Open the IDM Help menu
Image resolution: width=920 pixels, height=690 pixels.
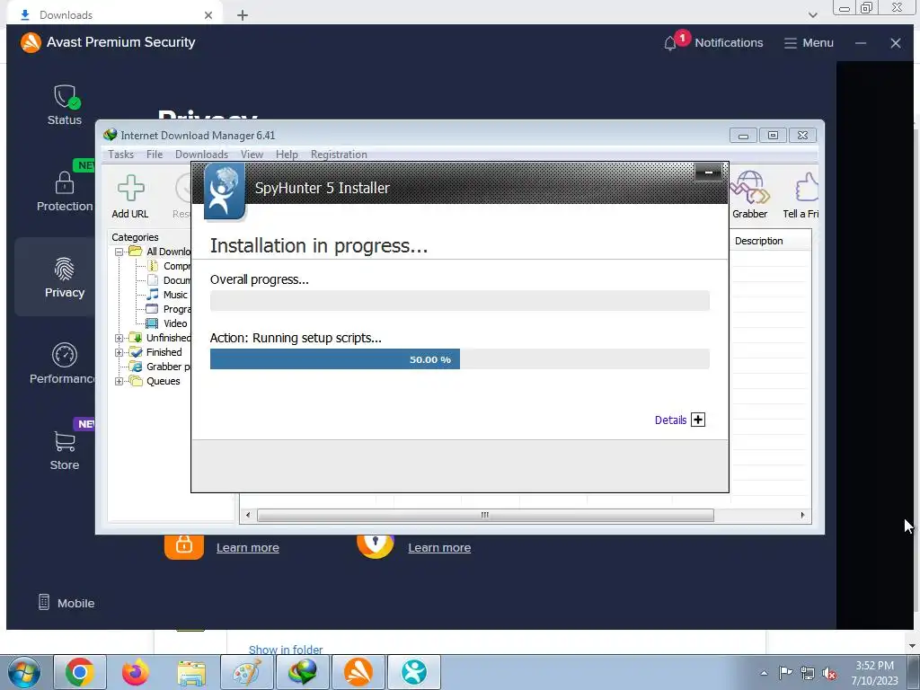(x=287, y=155)
